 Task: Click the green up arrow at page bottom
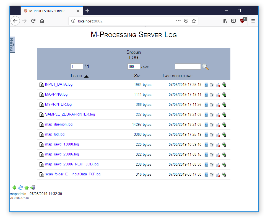[27, 188]
